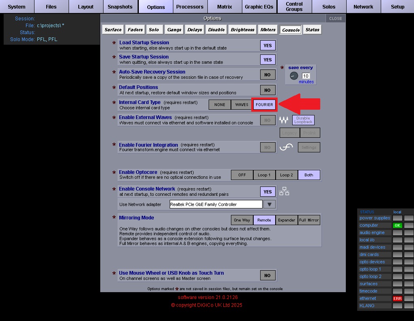The image size is (414, 321).
Task: Open the network adapter dropdown arrow
Action: tap(270, 204)
